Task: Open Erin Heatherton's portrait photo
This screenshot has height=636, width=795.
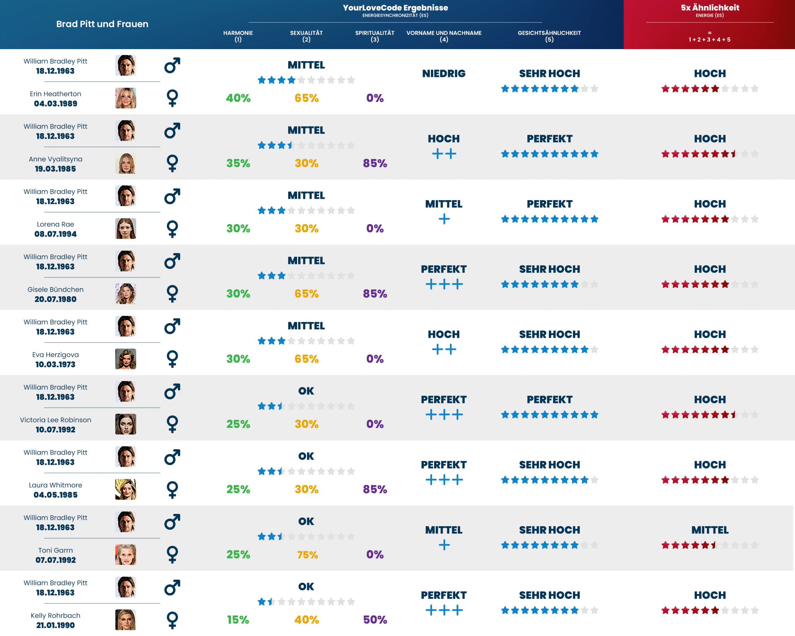Action: [x=125, y=98]
